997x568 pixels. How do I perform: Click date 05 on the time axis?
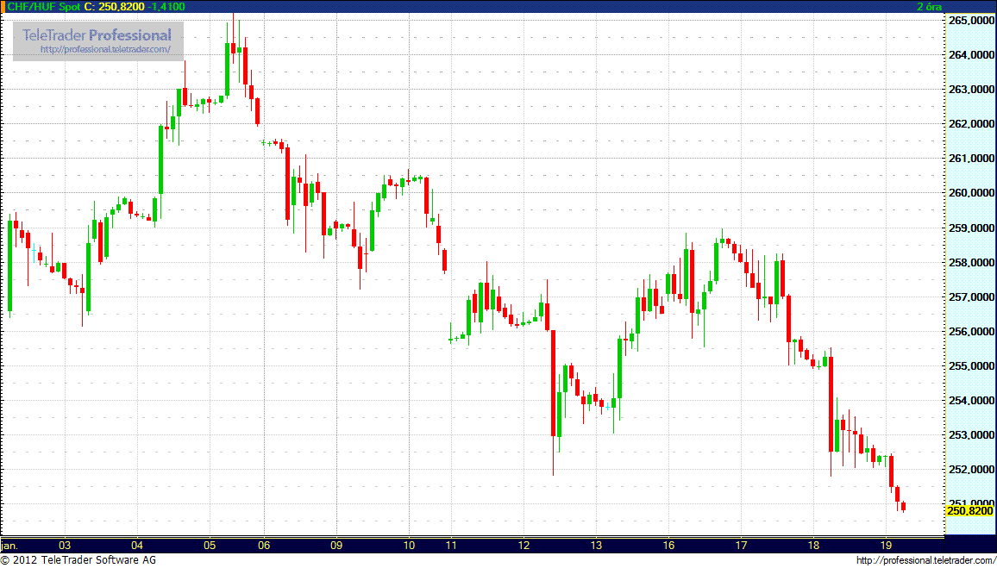tap(210, 545)
